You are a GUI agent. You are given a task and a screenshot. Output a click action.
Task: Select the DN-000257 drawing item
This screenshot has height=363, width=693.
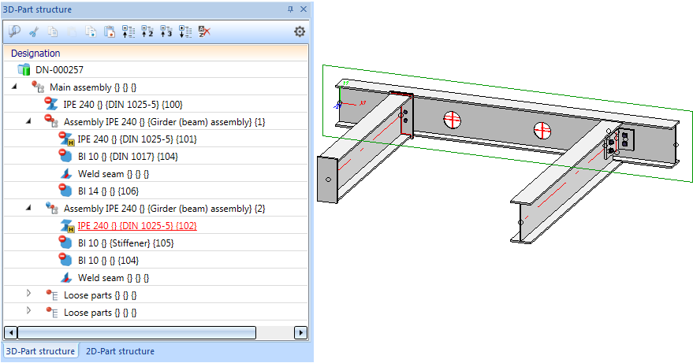pos(59,70)
